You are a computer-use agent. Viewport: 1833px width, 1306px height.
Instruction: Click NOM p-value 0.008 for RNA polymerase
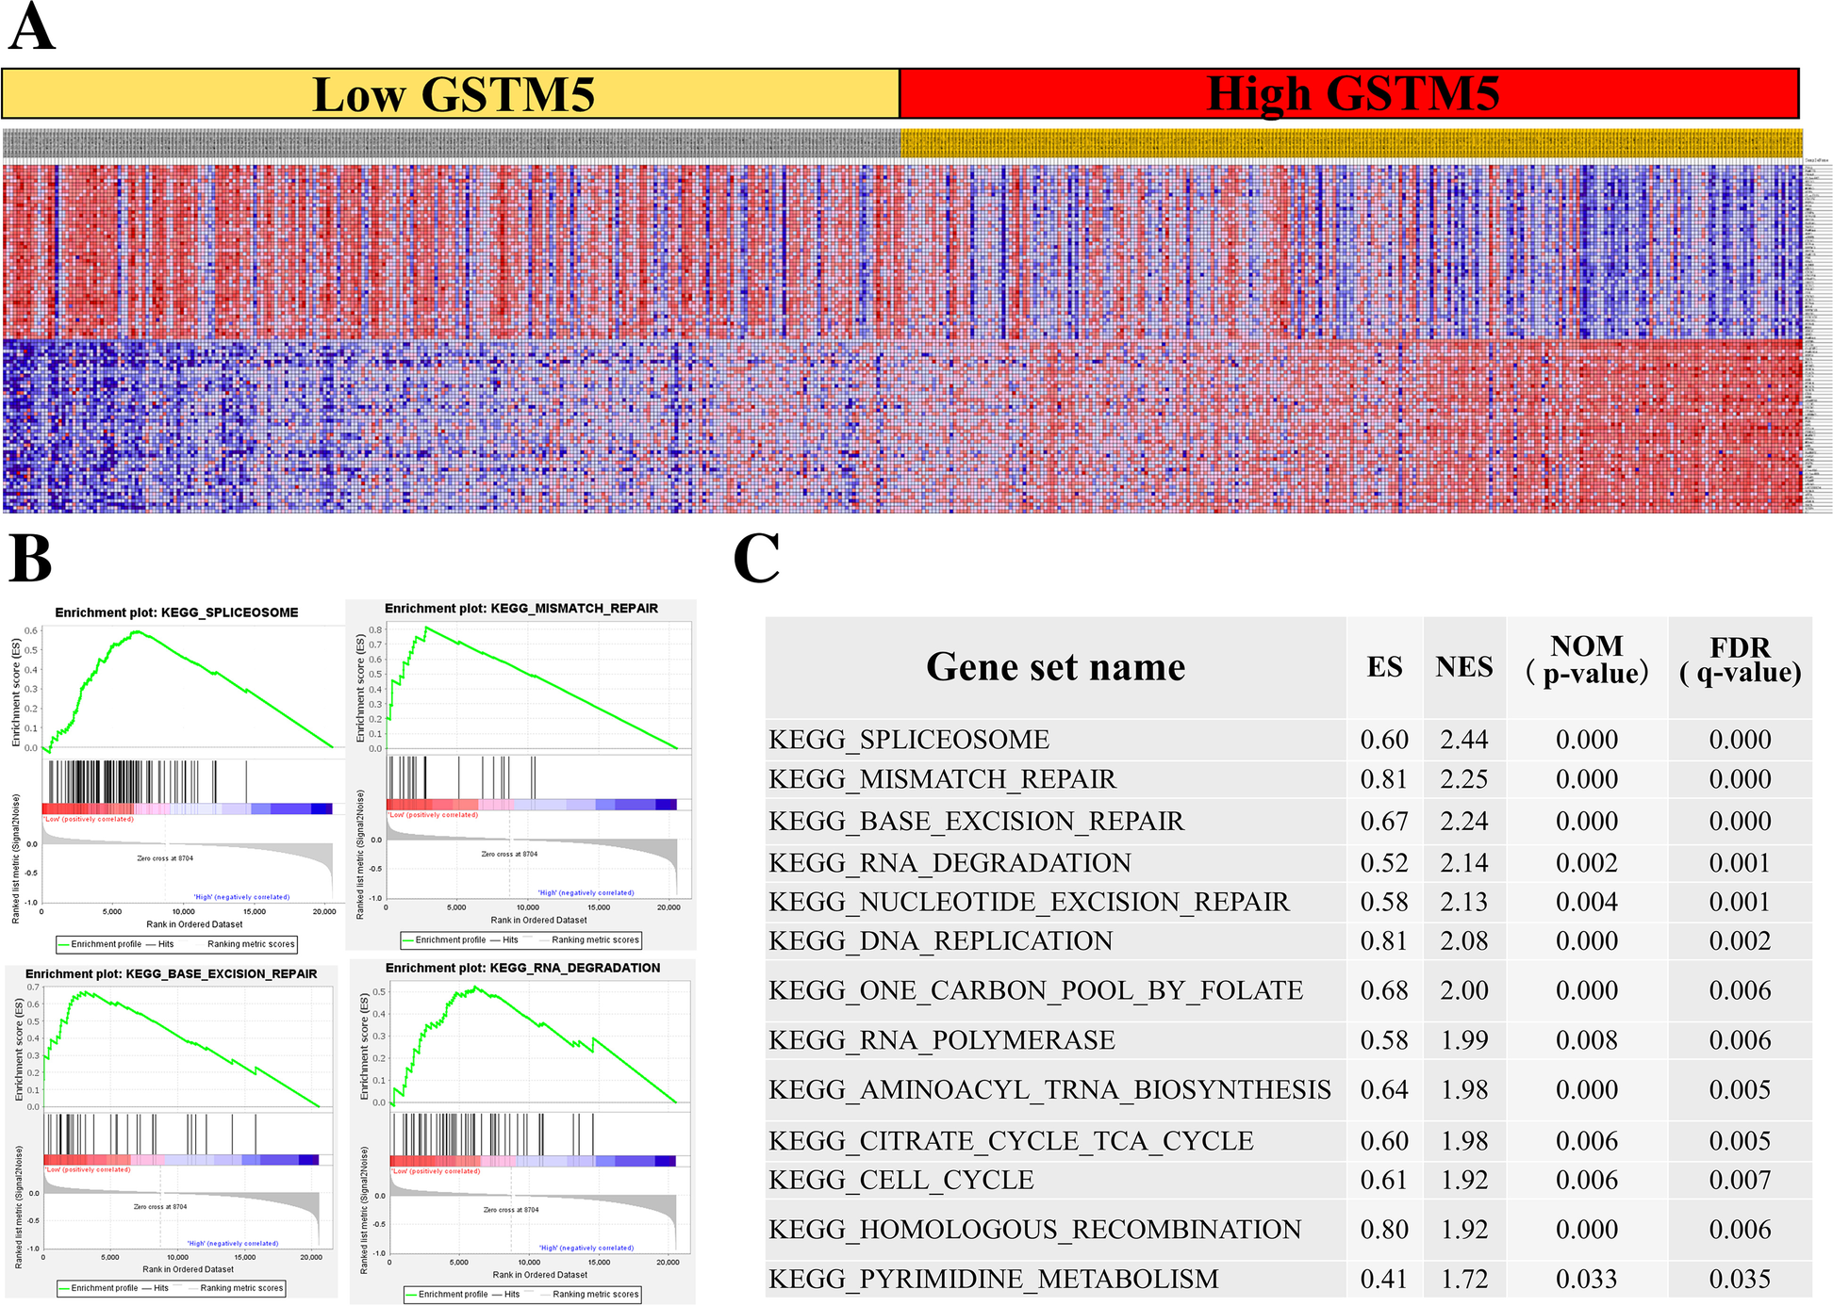point(1587,1040)
